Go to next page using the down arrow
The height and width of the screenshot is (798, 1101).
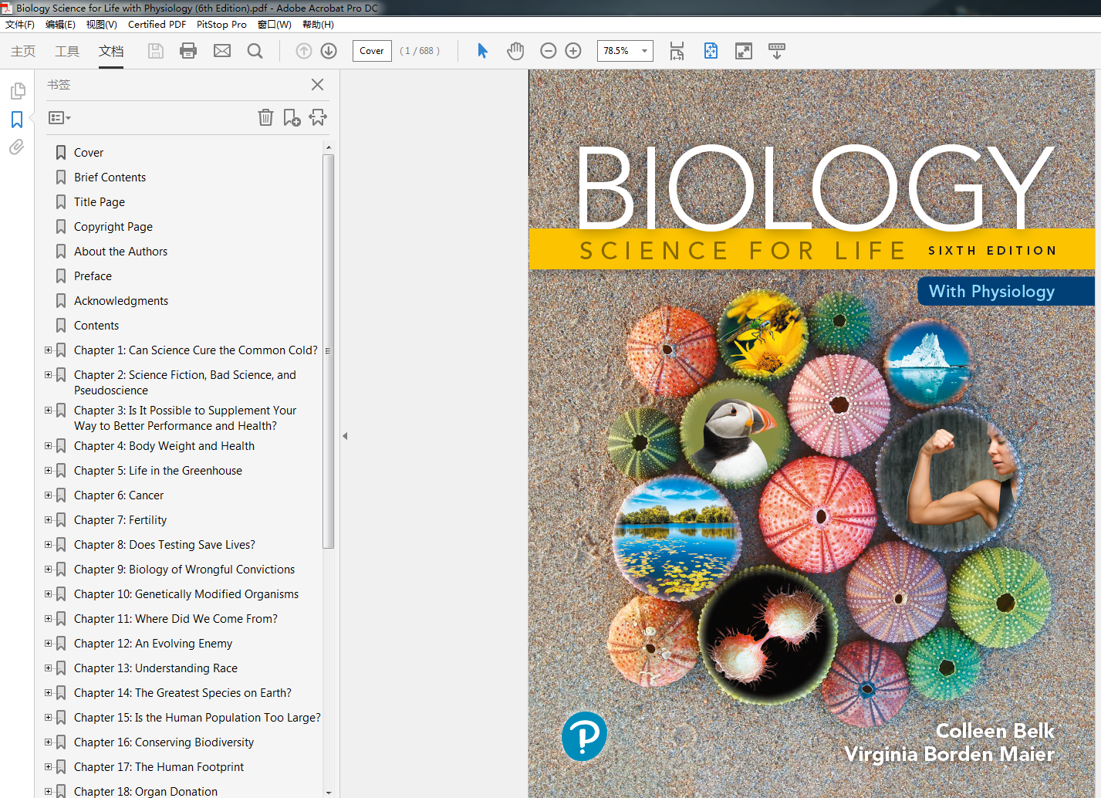click(x=329, y=51)
